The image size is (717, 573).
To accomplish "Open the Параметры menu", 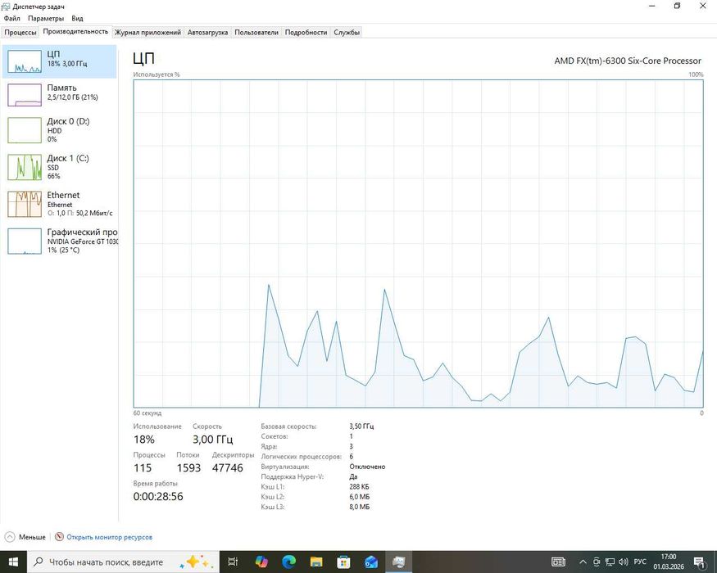I will coord(46,18).
